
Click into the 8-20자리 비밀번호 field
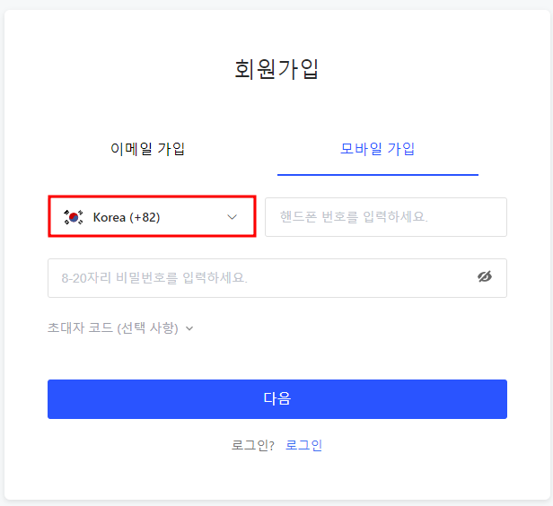click(260, 278)
